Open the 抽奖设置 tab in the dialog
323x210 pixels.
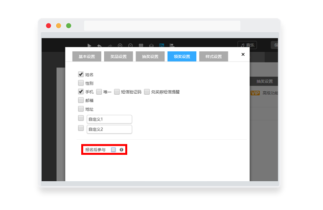[150, 57]
